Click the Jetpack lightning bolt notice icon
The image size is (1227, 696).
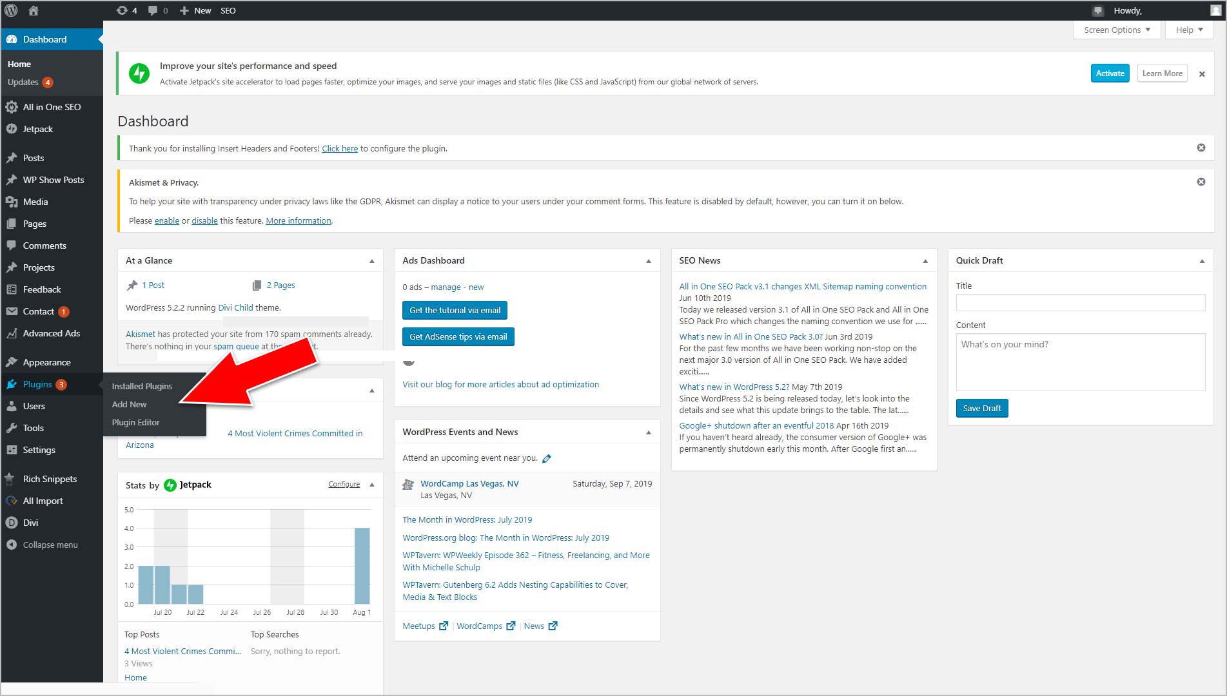pos(139,73)
